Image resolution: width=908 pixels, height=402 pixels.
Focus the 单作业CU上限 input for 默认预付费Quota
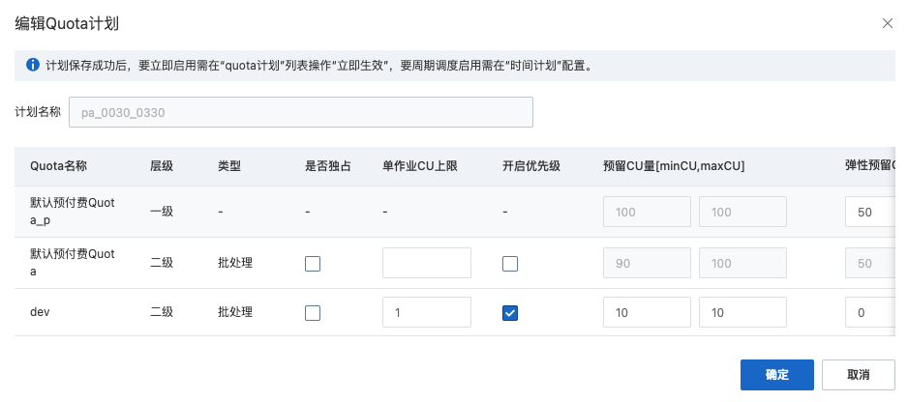(427, 263)
